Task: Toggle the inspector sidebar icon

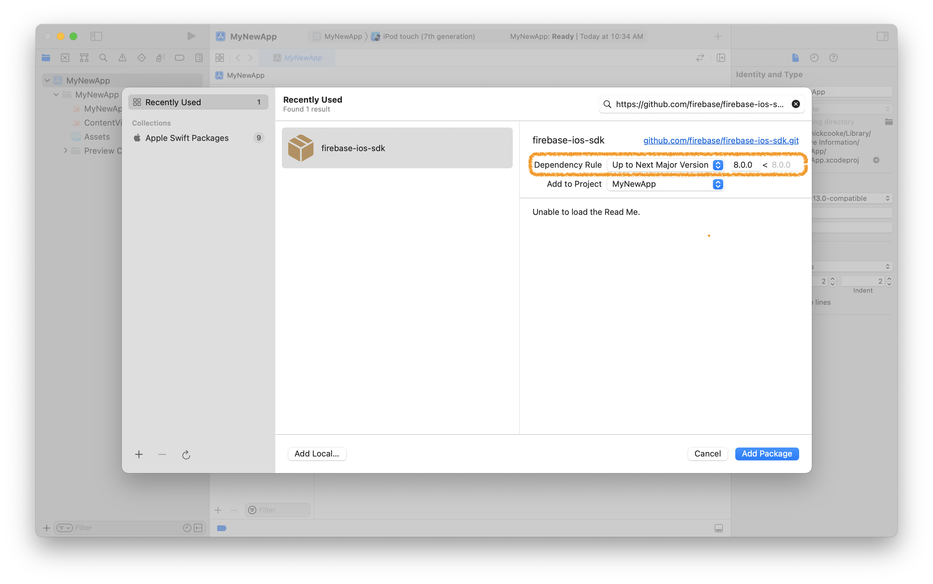Action: [x=882, y=36]
